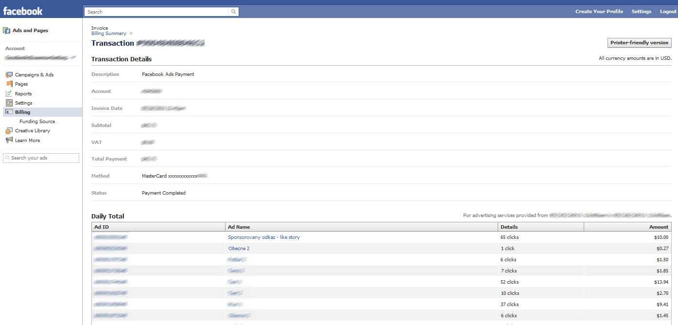Click the $2.70 amount cell
This screenshot has width=678, height=325.
pyautogui.click(x=662, y=293)
